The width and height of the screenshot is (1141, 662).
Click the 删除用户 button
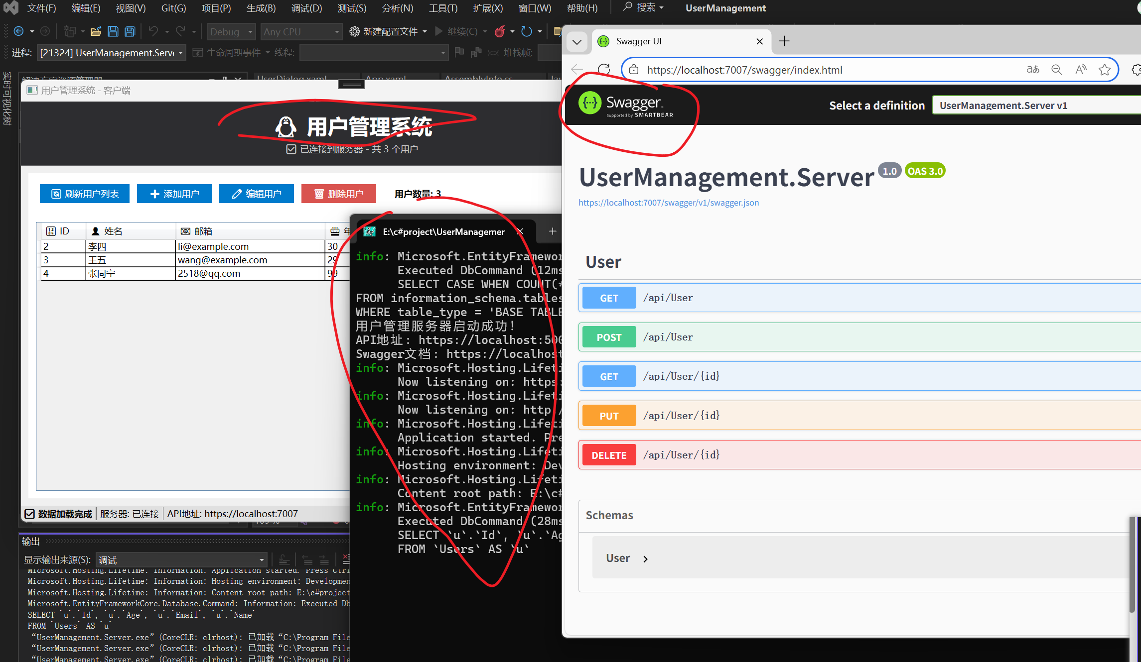339,194
